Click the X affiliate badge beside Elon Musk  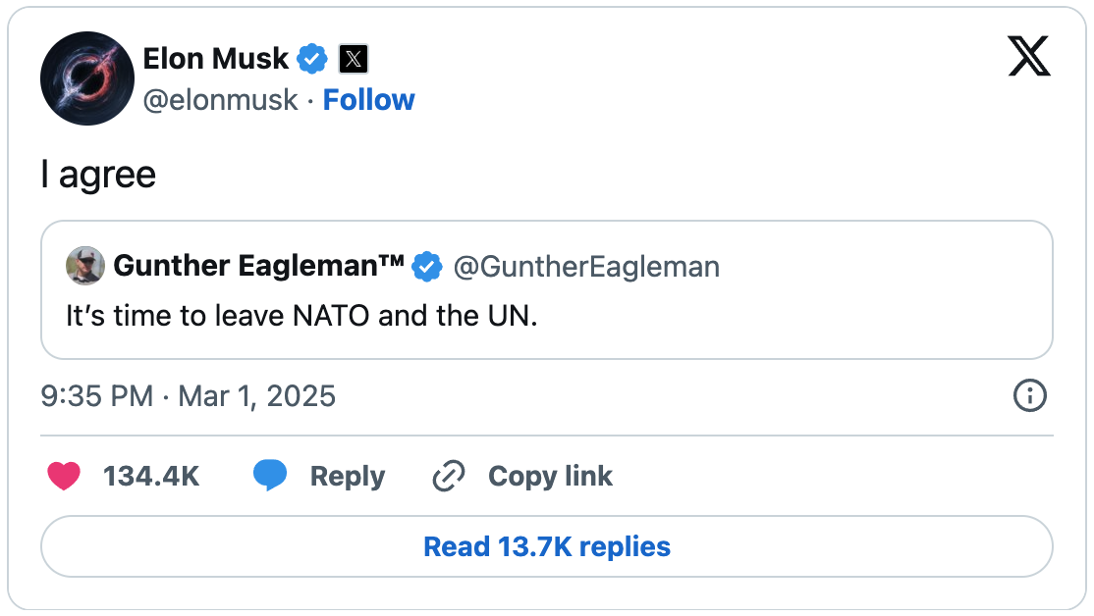pos(354,59)
